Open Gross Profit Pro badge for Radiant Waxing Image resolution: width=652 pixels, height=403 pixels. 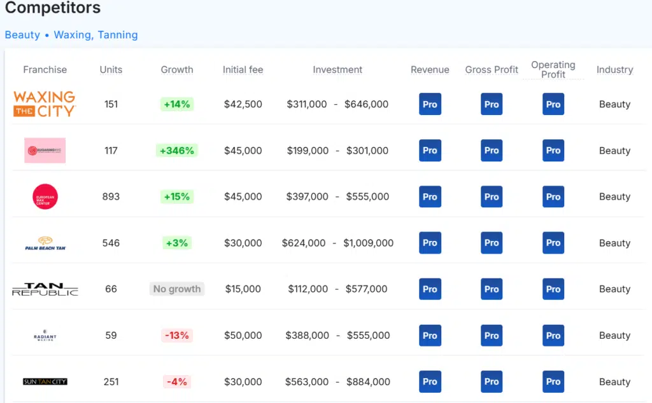coord(492,336)
